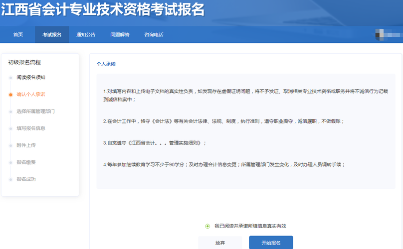This screenshot has width=403, height=249.
Task: Select the 报名成功 step label
Action: click(x=26, y=179)
